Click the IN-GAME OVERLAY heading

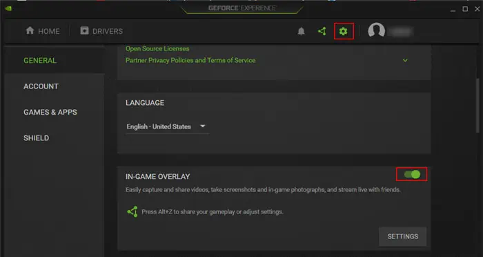158,176
